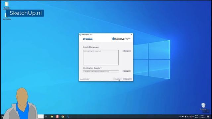Click the microphone icon in the system tray
This screenshot has height=119, width=212.
185,117
